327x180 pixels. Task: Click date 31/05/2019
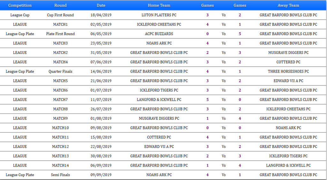(101, 52)
